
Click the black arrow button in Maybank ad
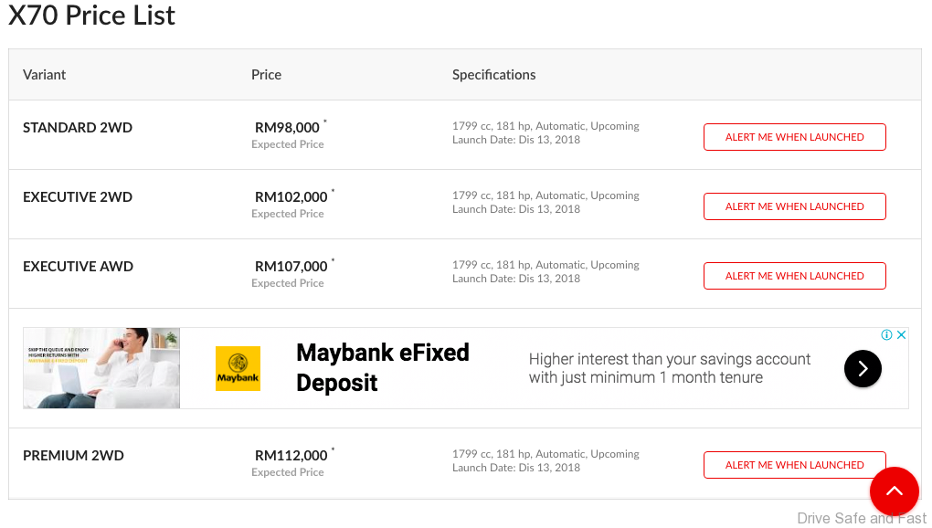(x=863, y=368)
